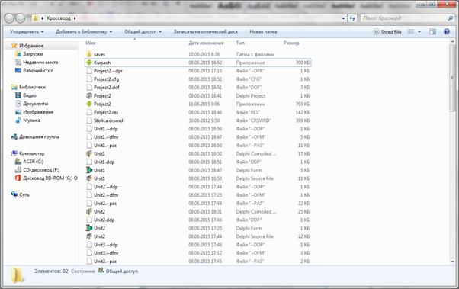
Task: Open Недавние места in the sidebar
Action: (x=37, y=62)
